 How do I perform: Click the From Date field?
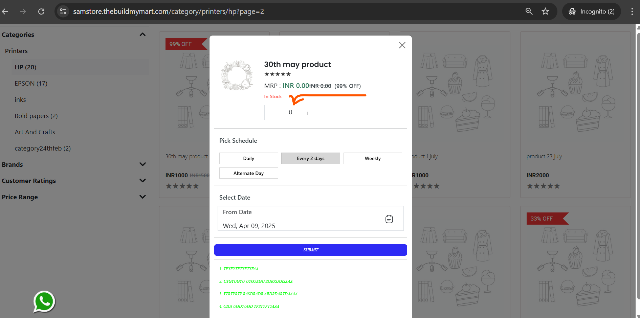311,219
